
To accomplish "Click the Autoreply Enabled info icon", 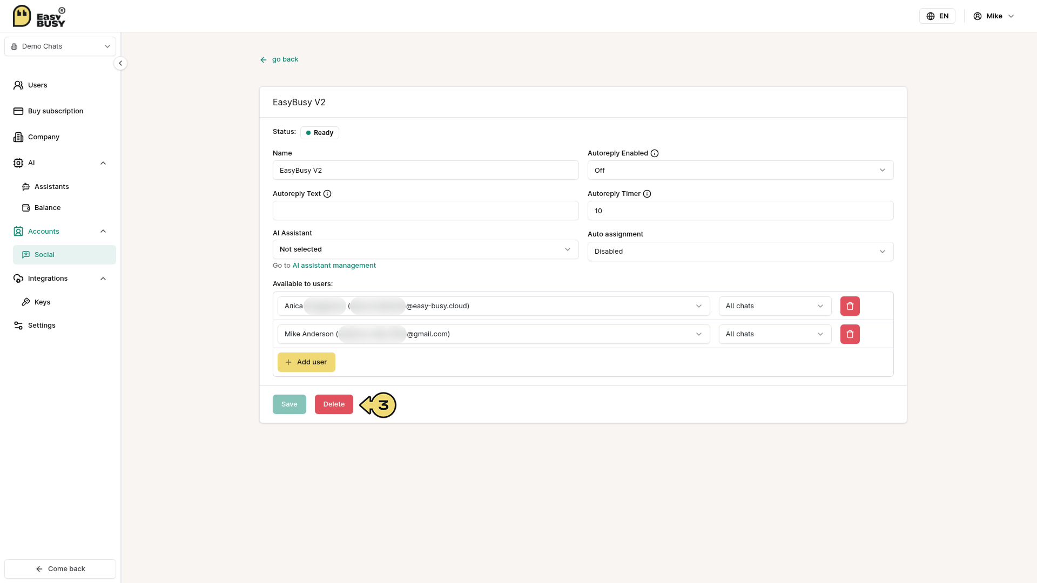I will [x=655, y=153].
